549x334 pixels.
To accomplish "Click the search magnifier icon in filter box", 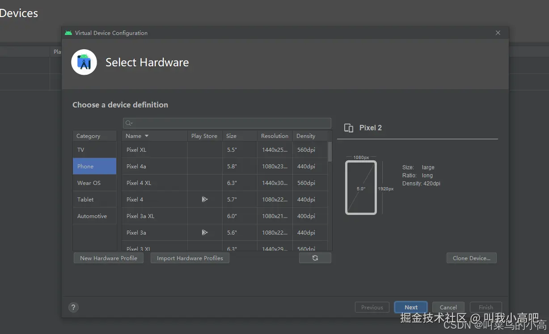I will pyautogui.click(x=129, y=123).
